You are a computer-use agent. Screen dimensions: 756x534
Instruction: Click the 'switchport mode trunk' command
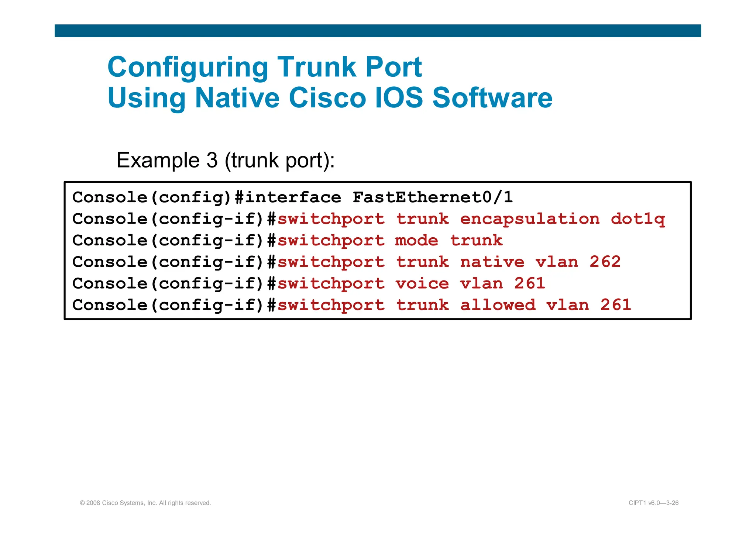coord(390,241)
